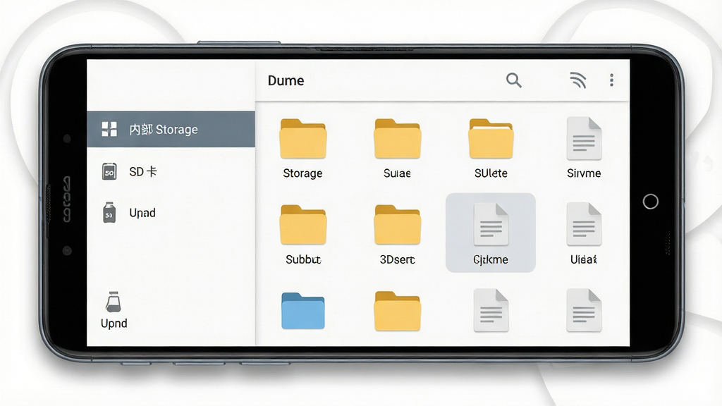Select 内部 Storage in the sidebar
The width and height of the screenshot is (722, 406).
tap(171, 130)
